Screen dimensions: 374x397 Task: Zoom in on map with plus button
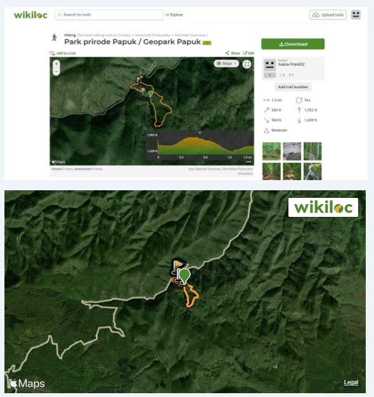click(56, 63)
